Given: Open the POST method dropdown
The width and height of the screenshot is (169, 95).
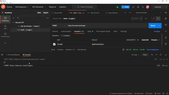Looking at the screenshot, I should point(59,26).
